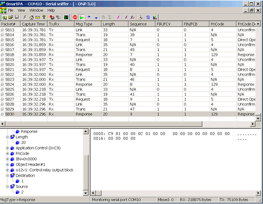Click the bar chart statistics icon

click(155, 17)
